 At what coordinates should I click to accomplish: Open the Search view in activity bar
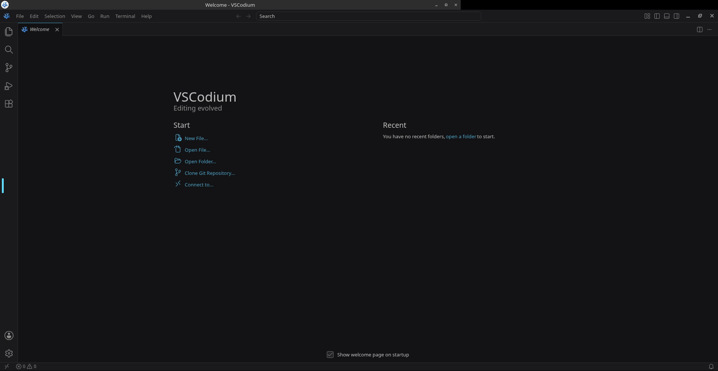(9, 50)
